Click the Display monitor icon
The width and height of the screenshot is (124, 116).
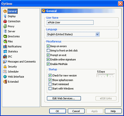5,16
